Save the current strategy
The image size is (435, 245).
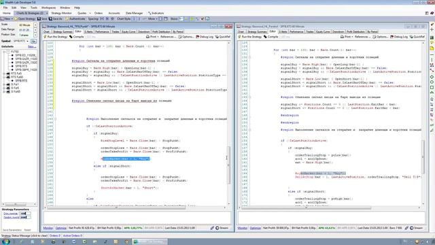pyautogui.click(x=42, y=19)
